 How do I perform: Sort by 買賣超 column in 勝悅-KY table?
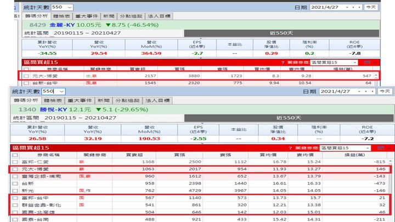pyautogui.click(x=134, y=155)
